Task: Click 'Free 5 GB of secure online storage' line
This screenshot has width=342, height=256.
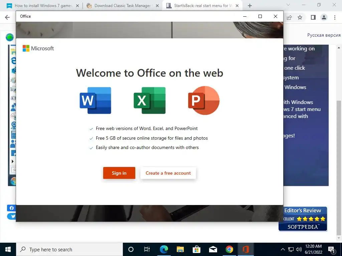Action: 152,138
